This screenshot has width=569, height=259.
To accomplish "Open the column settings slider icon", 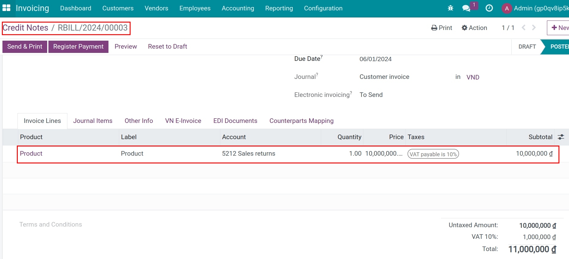I will point(561,137).
